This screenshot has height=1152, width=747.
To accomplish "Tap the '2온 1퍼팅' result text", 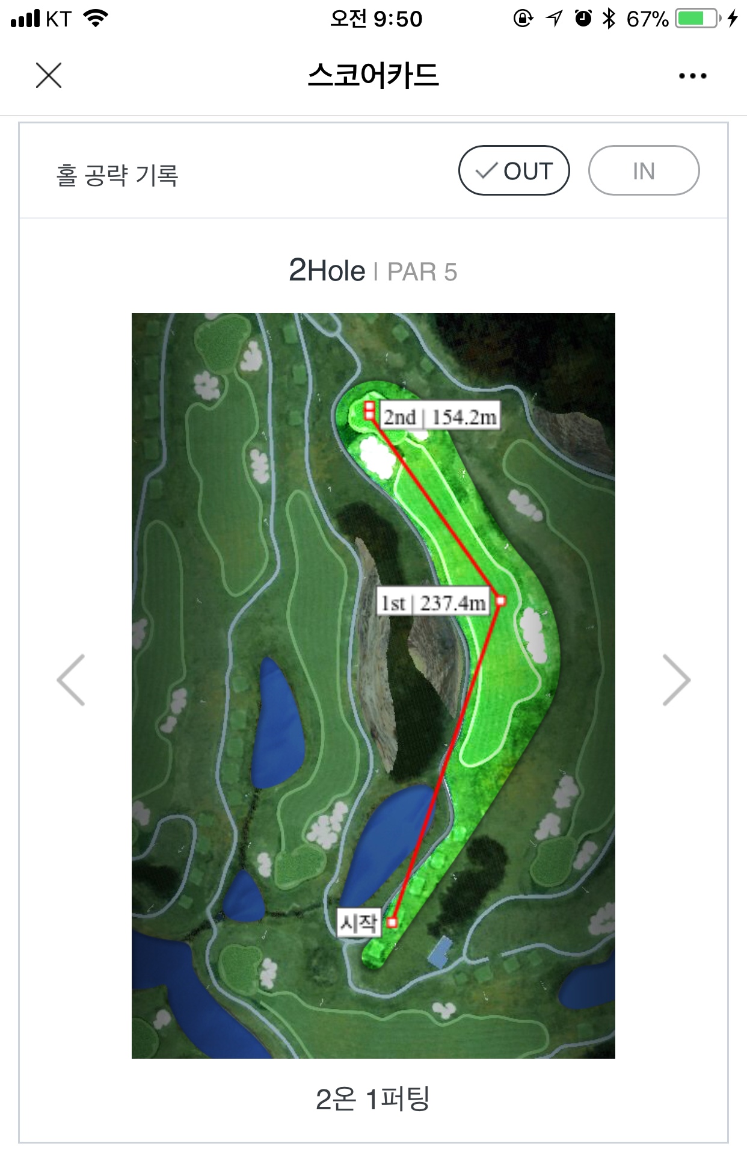I will pyautogui.click(x=373, y=1099).
